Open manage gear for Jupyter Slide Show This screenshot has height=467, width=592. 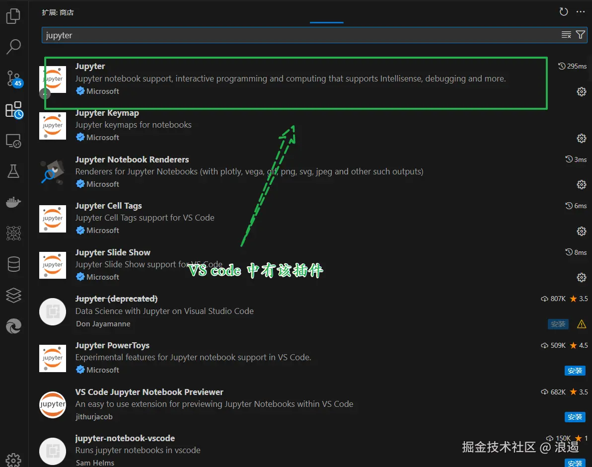coord(582,278)
